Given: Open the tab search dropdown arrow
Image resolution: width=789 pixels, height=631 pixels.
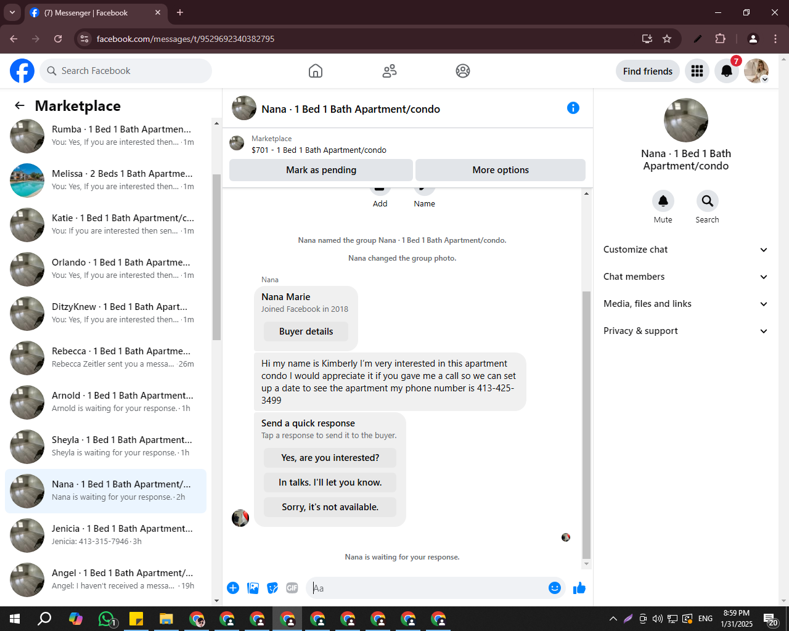Looking at the screenshot, I should tap(12, 12).
